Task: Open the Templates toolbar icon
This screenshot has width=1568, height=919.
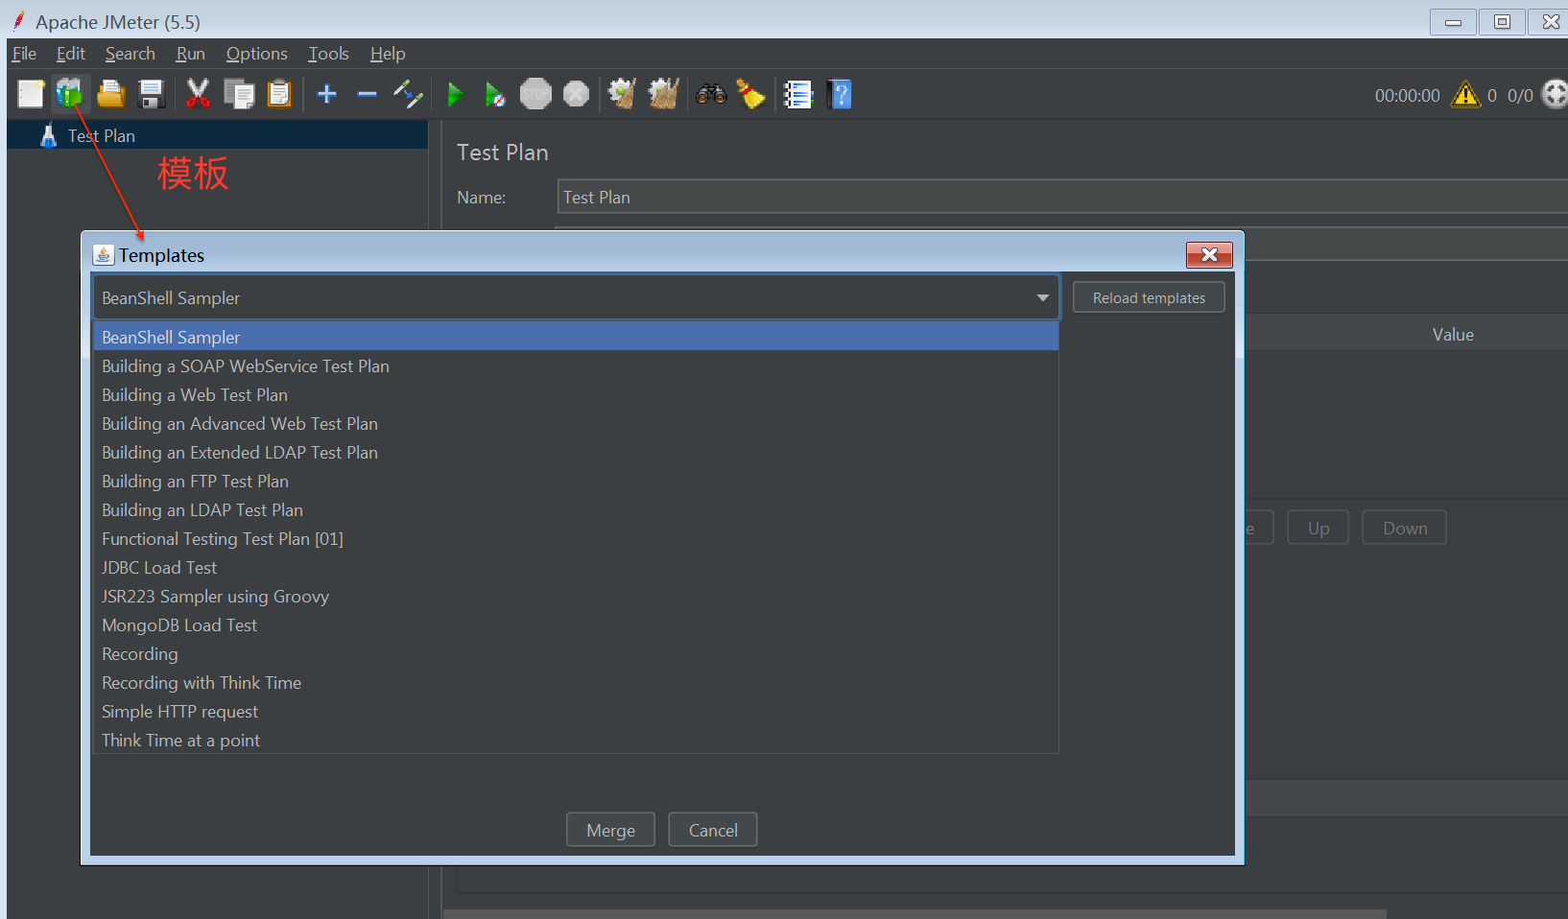Action: (70, 94)
